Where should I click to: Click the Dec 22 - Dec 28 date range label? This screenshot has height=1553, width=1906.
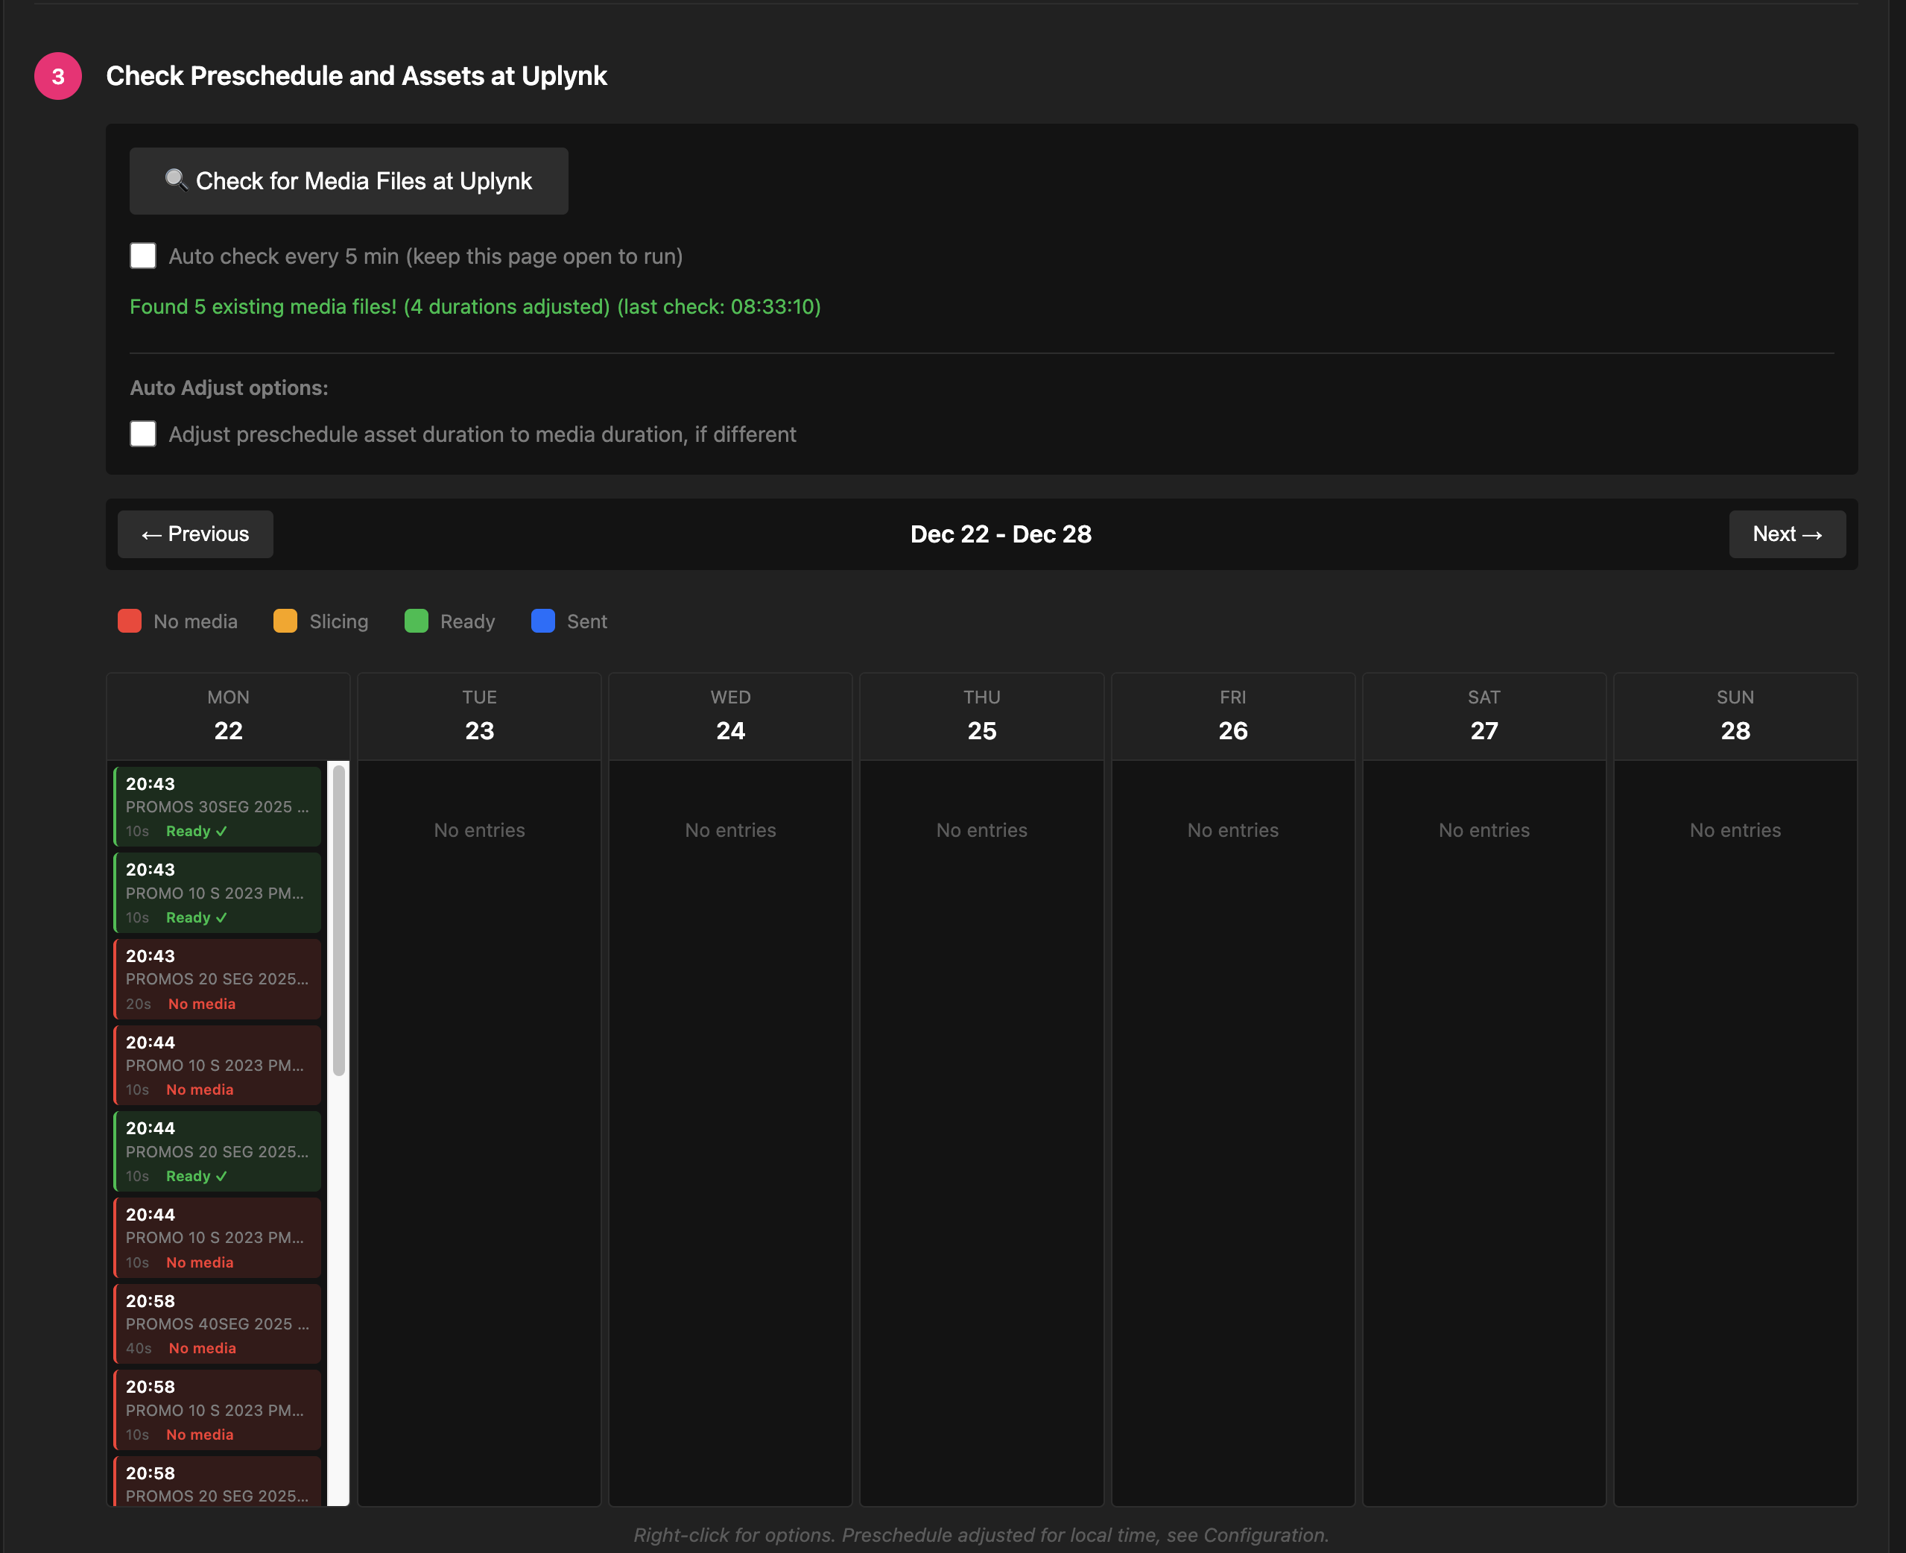point(1000,534)
